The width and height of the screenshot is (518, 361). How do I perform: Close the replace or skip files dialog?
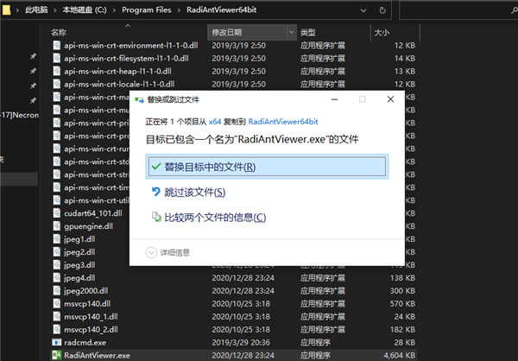click(390, 99)
